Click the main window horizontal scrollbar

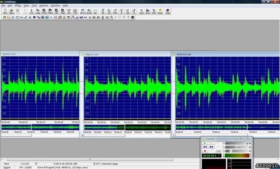[x=90, y=159]
